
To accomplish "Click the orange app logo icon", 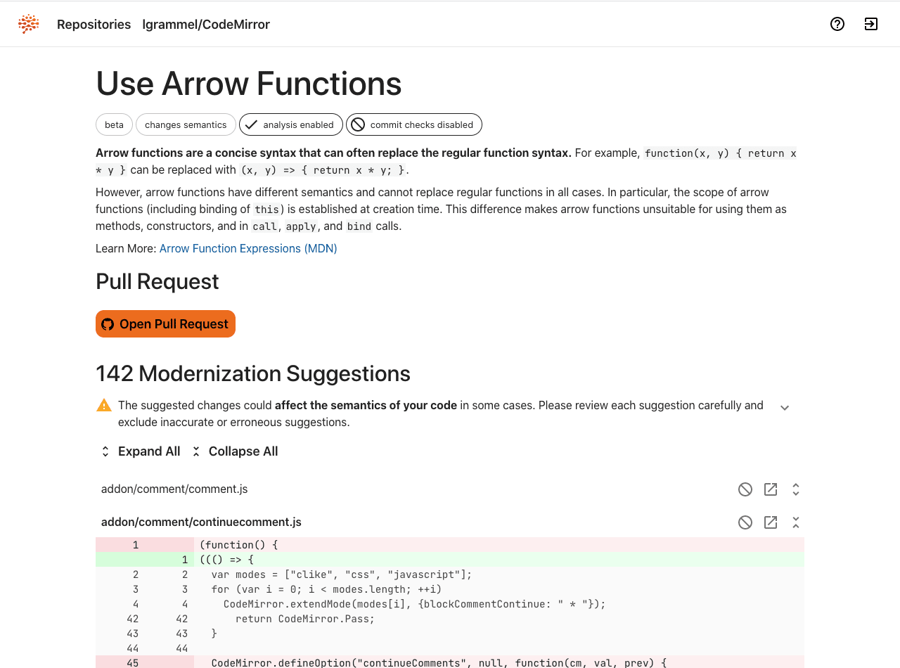I will click(29, 24).
